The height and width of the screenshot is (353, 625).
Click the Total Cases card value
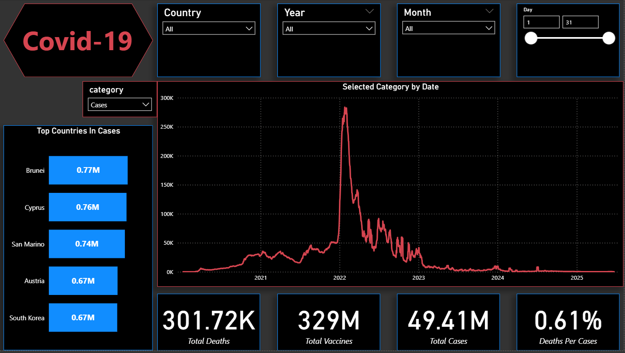click(448, 321)
